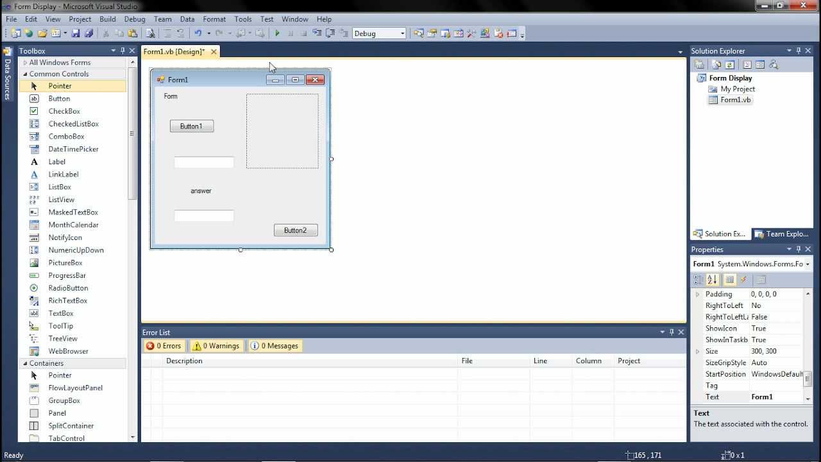
Task: Select My Project in Solution Explorer
Action: [738, 89]
